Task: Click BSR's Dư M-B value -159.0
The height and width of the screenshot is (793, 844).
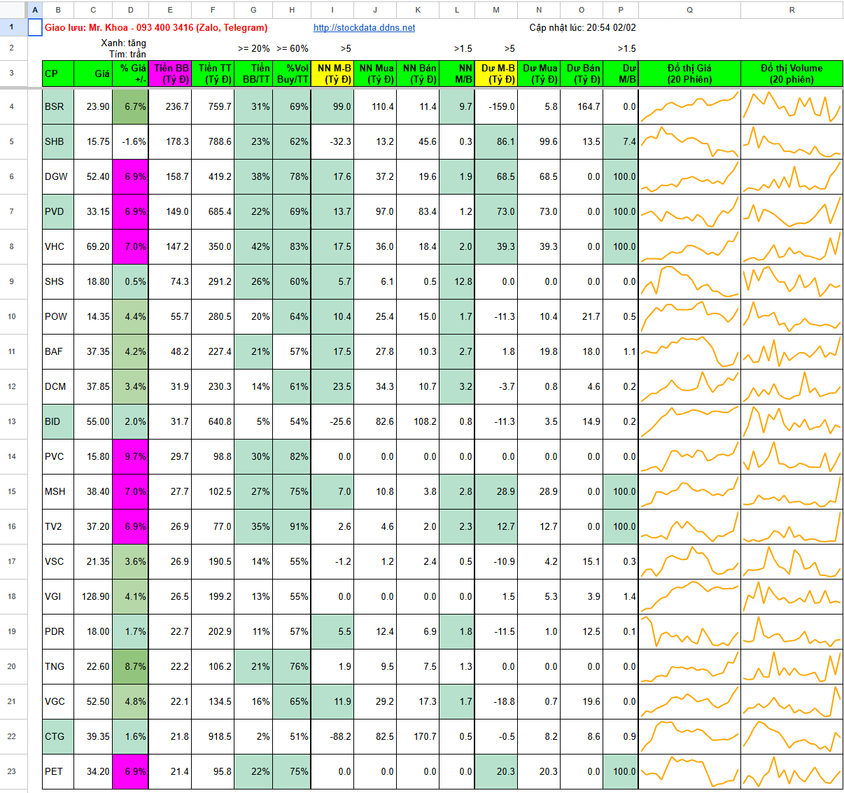Action: (x=496, y=106)
